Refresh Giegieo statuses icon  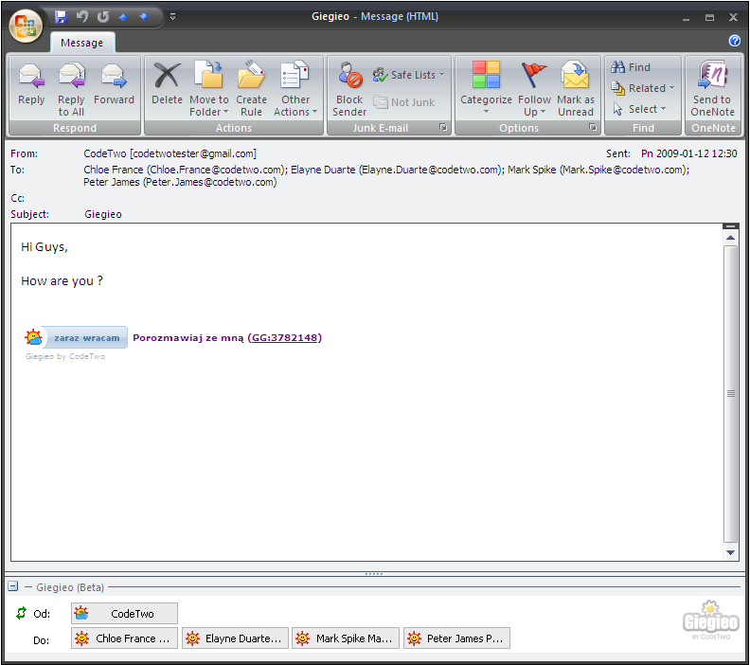pos(21,613)
